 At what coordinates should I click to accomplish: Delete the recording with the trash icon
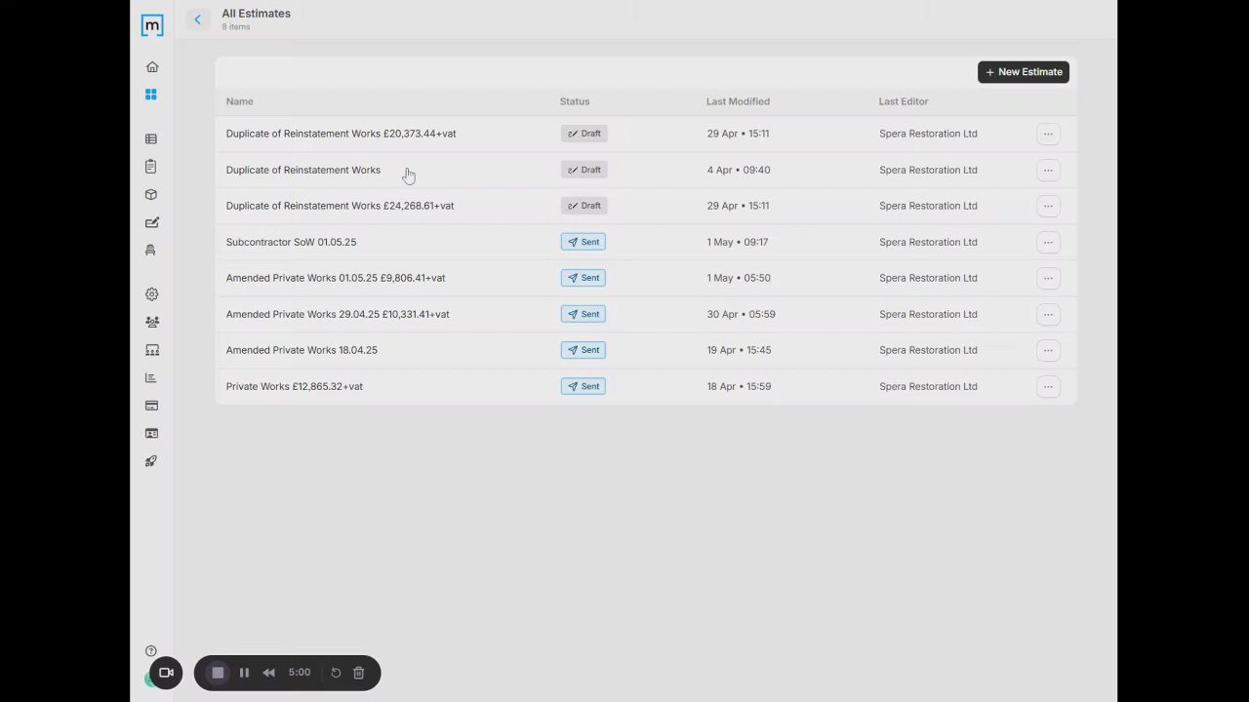359,673
